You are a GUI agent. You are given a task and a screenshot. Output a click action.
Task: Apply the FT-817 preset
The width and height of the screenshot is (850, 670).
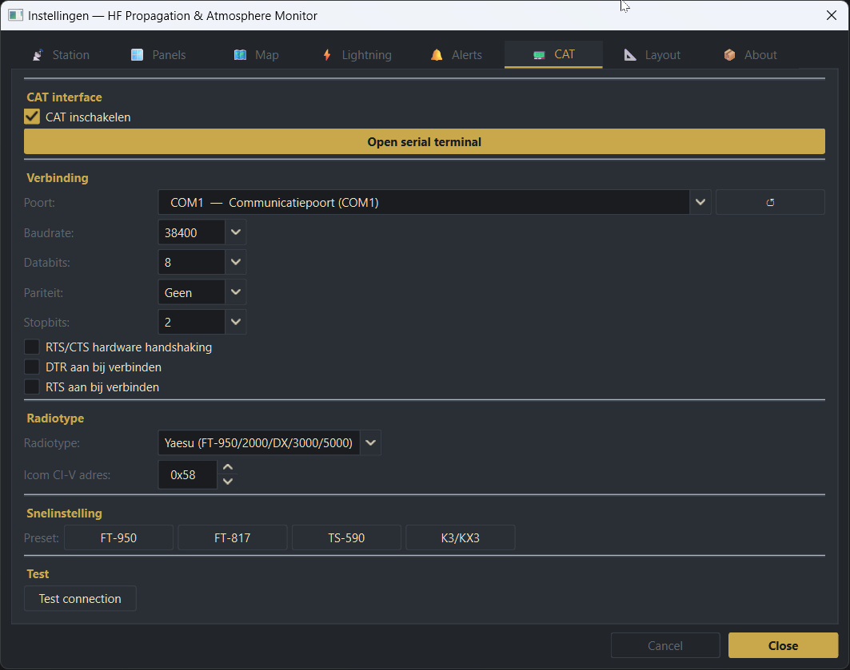click(x=233, y=538)
